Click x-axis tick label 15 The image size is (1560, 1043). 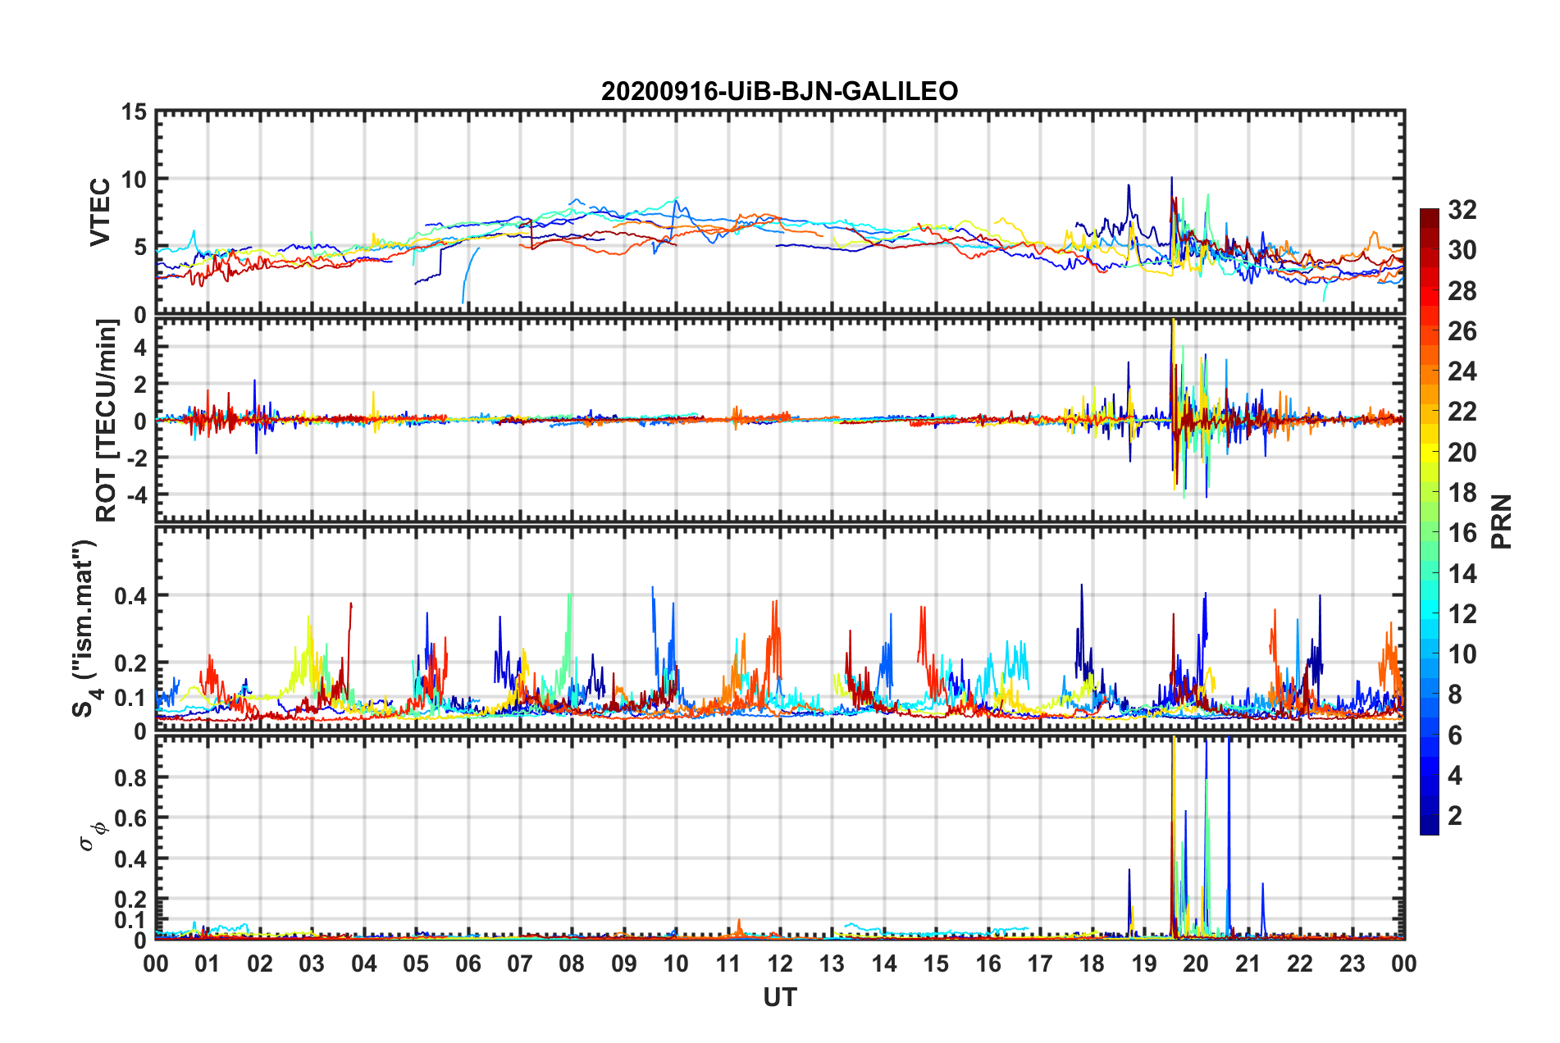click(936, 963)
